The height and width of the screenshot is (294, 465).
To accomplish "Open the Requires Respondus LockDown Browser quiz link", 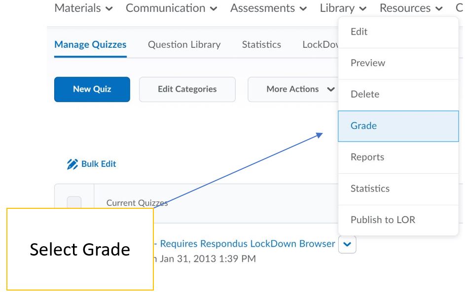I will 247,244.
